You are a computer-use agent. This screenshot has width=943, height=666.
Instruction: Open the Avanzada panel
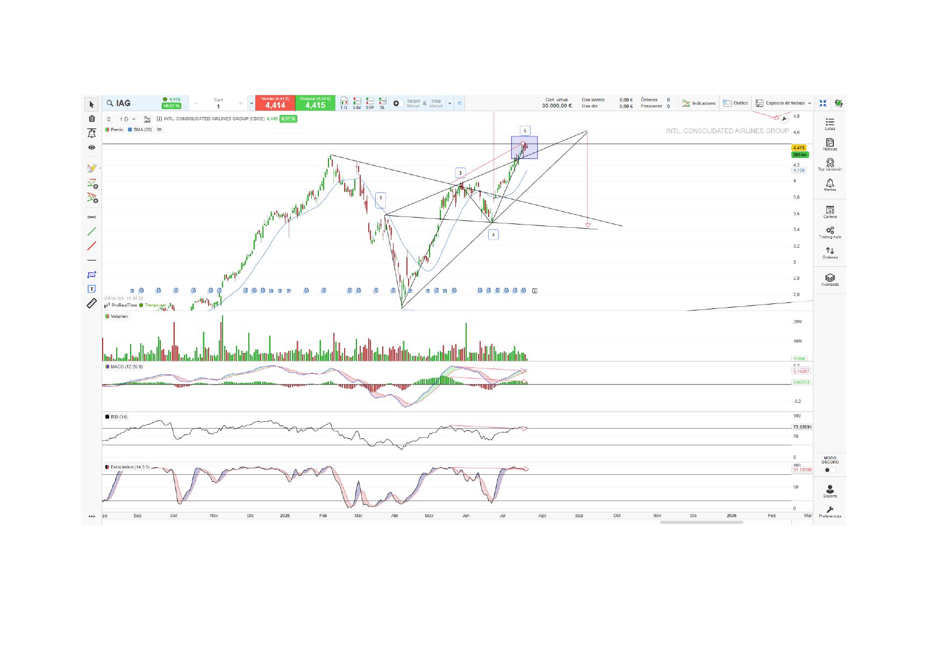830,280
